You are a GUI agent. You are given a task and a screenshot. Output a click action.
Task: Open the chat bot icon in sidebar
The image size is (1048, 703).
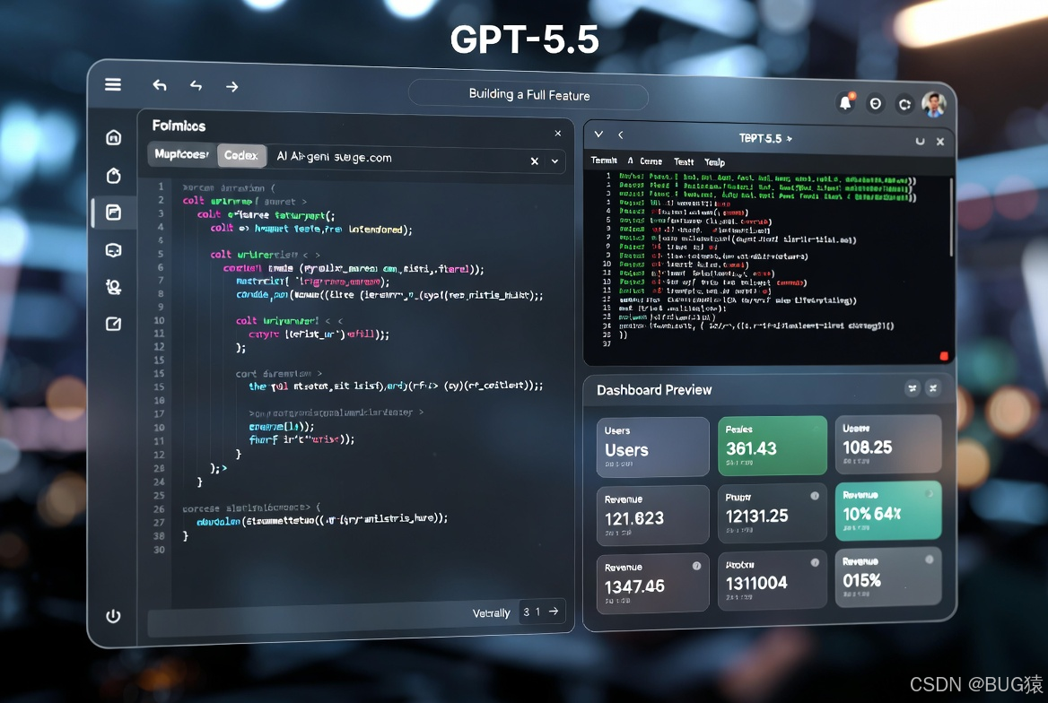pos(114,250)
